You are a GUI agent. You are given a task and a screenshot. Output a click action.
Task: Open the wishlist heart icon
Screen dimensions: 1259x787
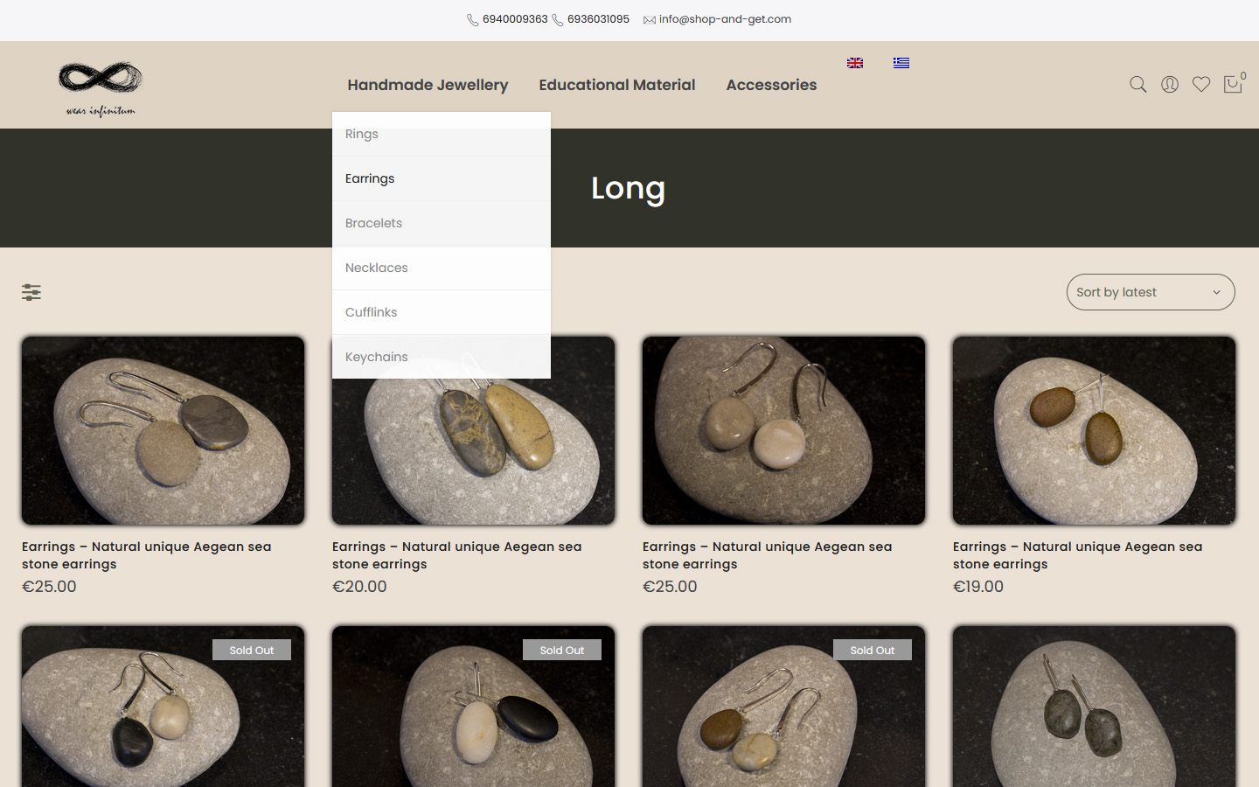coord(1201,85)
